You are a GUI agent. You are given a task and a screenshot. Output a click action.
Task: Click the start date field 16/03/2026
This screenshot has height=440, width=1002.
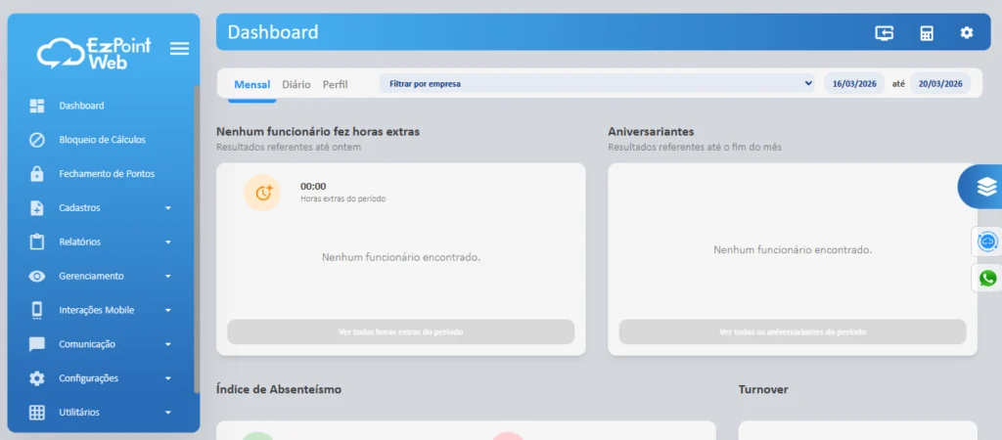[x=854, y=84]
